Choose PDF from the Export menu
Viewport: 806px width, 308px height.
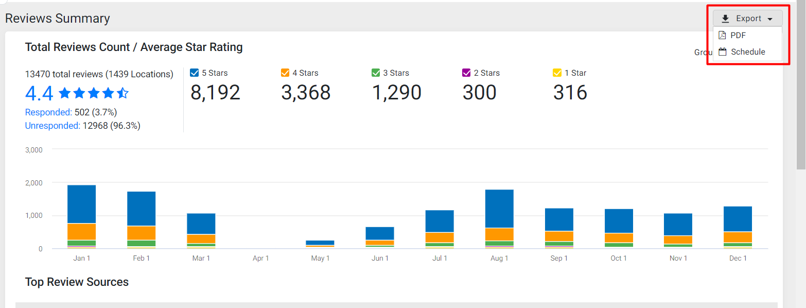coord(747,36)
